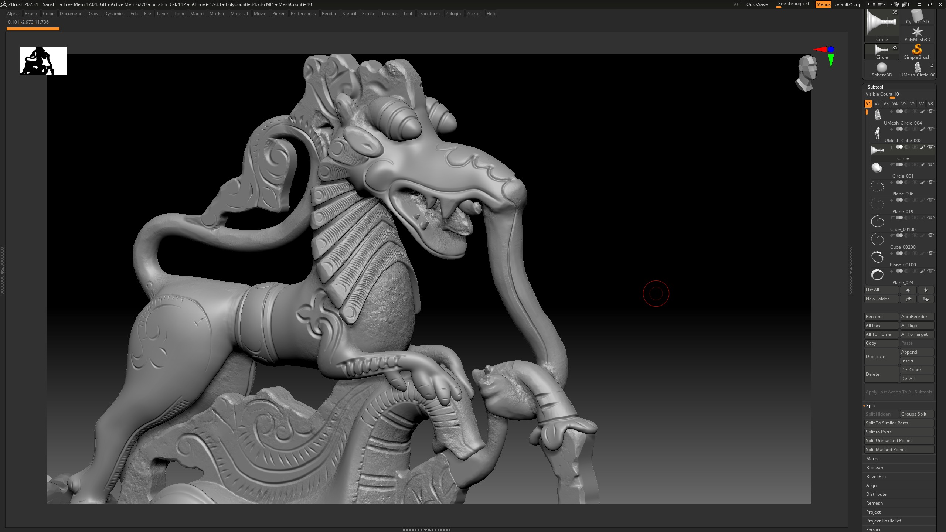Click Split to Parts button
The image size is (946, 532).
899,432
